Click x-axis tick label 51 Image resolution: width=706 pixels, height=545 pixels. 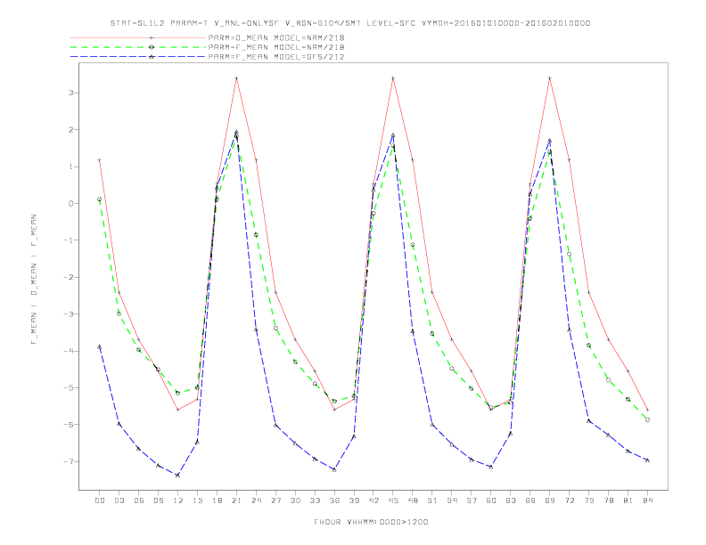432,500
